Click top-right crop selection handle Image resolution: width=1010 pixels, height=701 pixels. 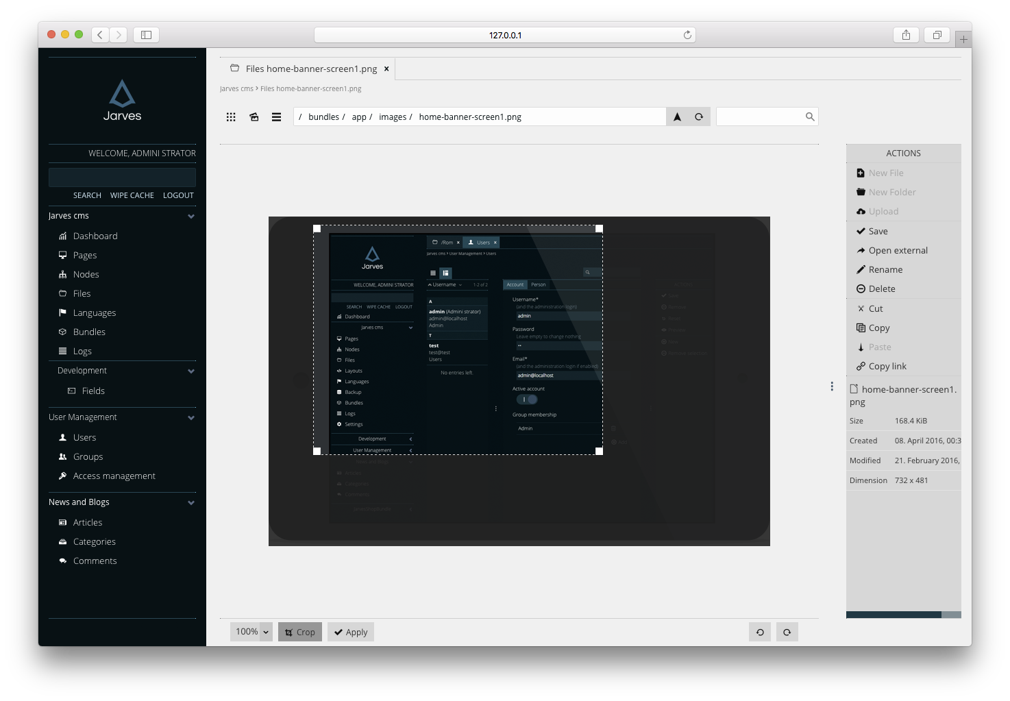coord(600,228)
